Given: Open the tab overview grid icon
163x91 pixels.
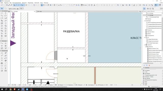Looking at the screenshot, I should (x=9, y=11).
